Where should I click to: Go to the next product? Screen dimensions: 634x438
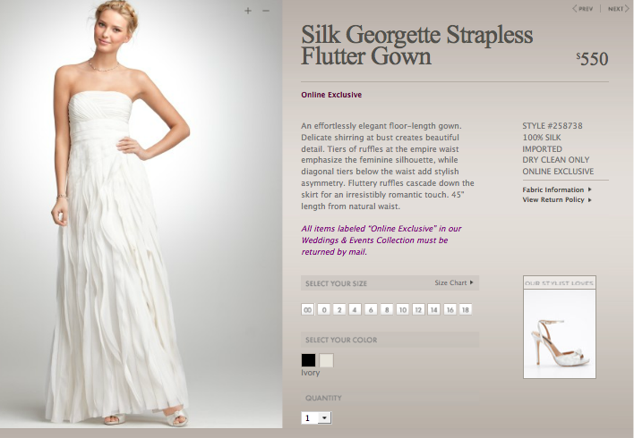(x=619, y=8)
